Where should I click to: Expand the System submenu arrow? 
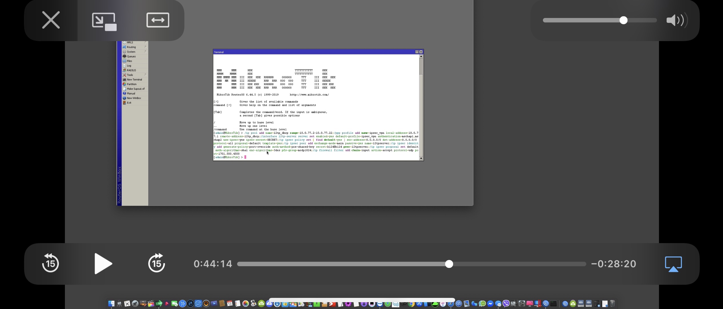(x=146, y=52)
